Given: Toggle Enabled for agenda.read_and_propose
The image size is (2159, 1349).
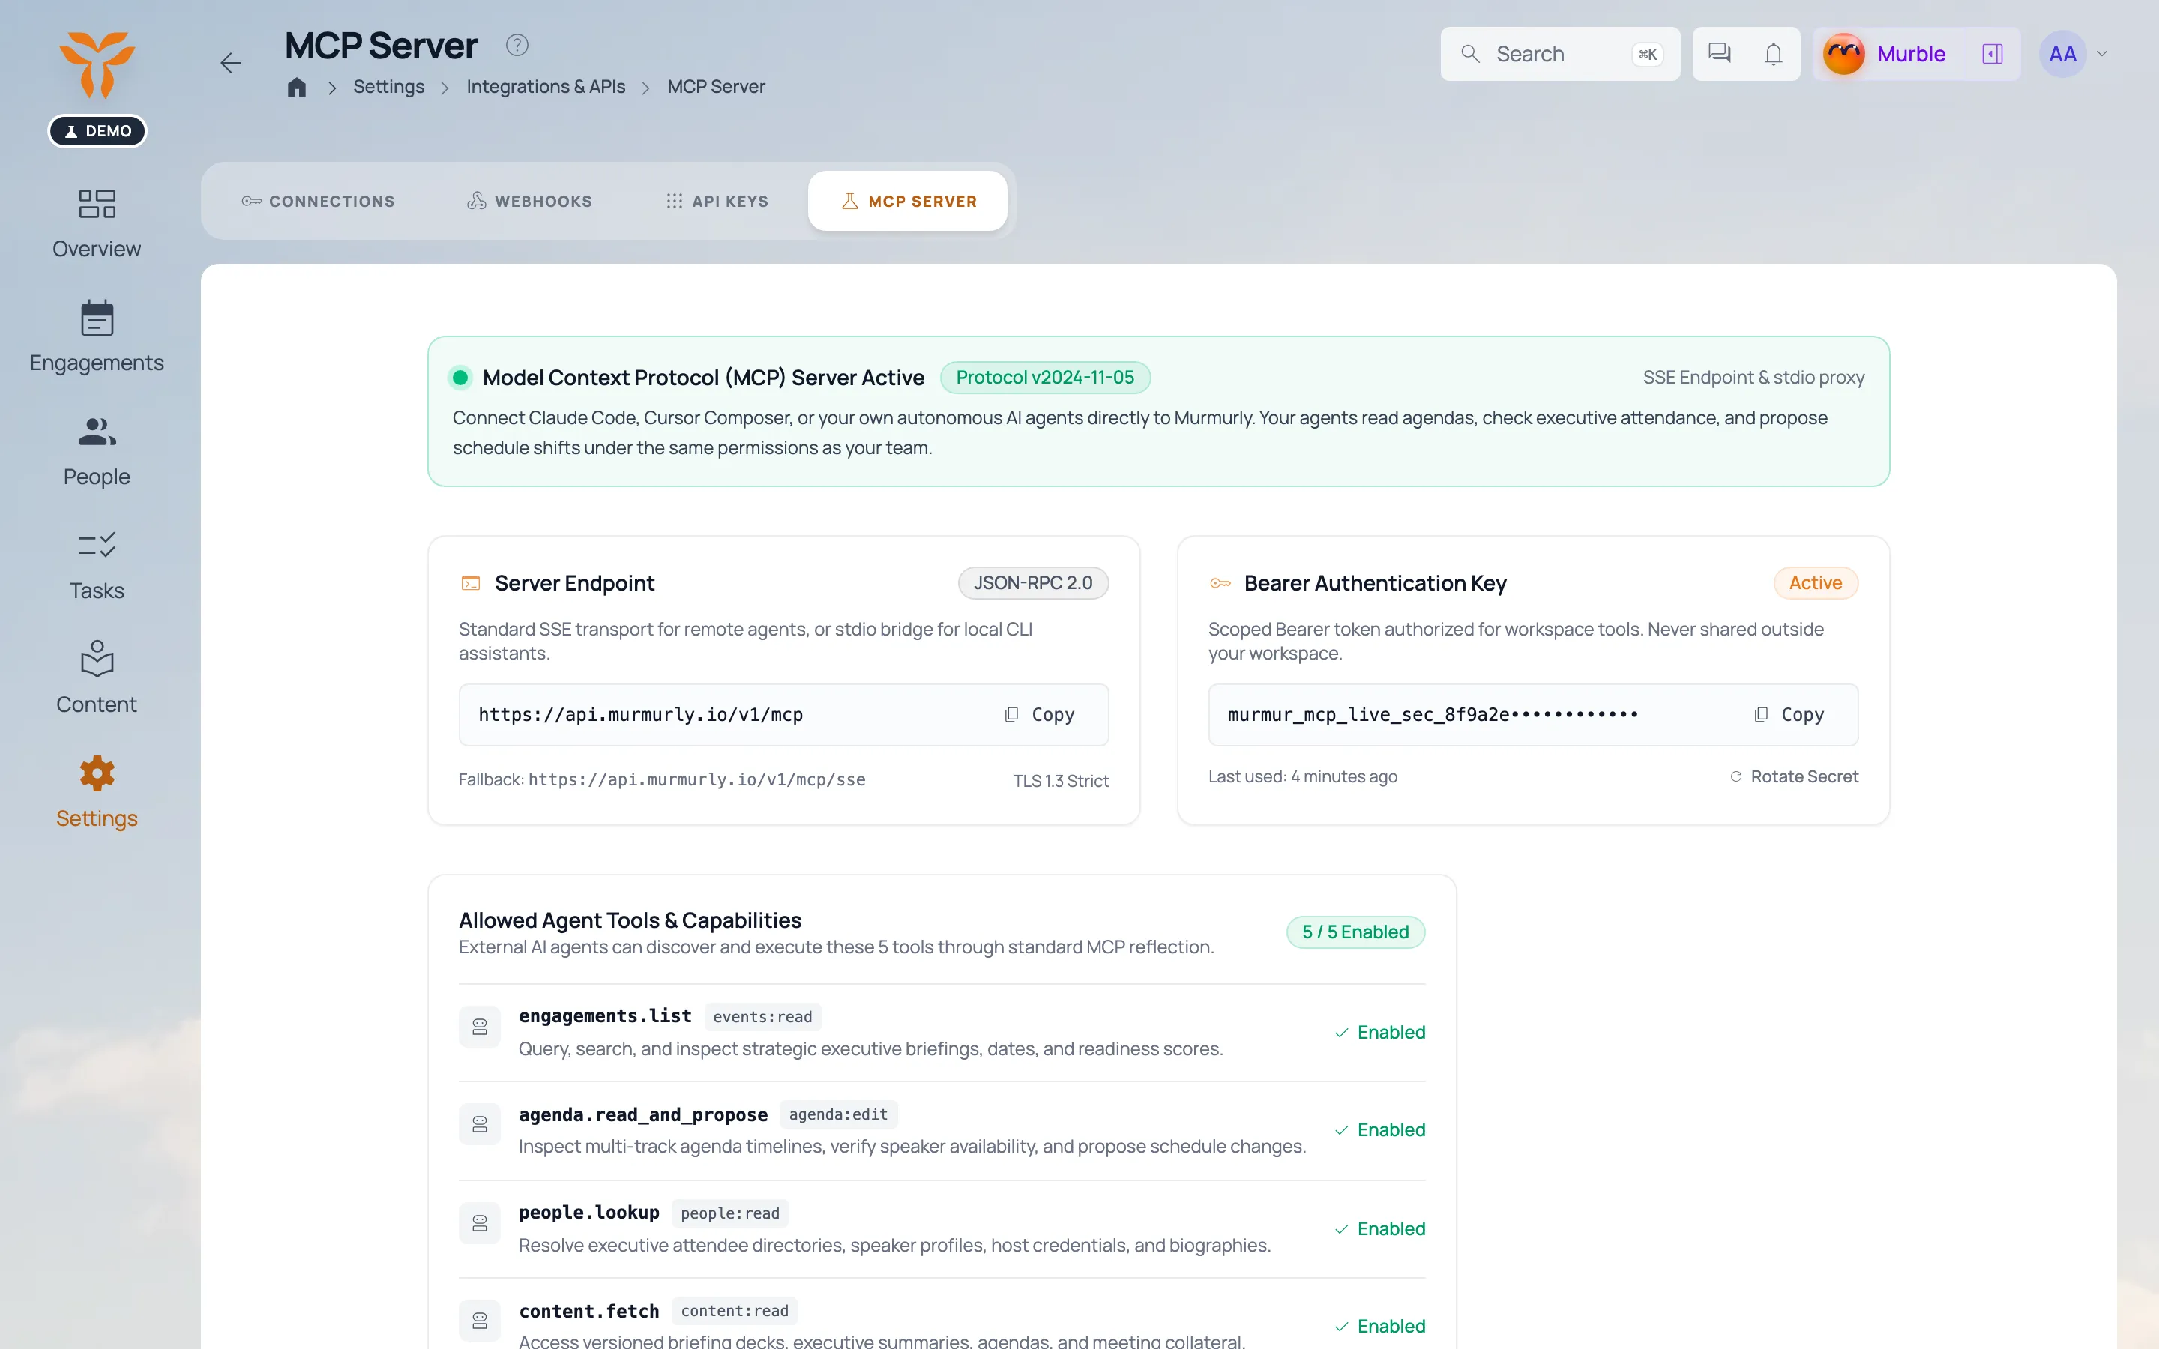Looking at the screenshot, I should click(x=1379, y=1129).
